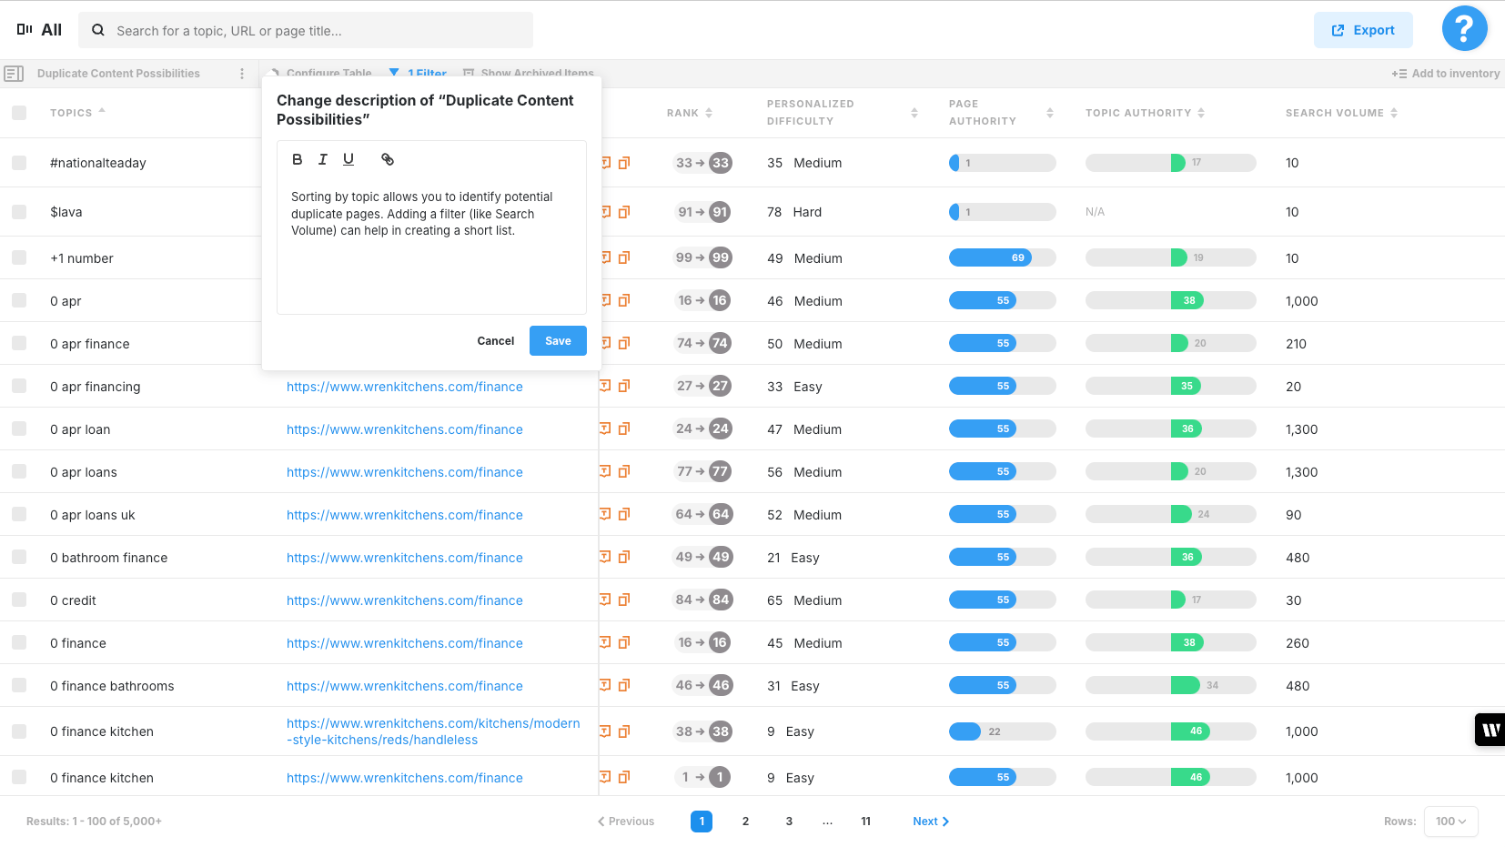Check the row checkbox for $lava
This screenshot has height=847, width=1505.
19,211
